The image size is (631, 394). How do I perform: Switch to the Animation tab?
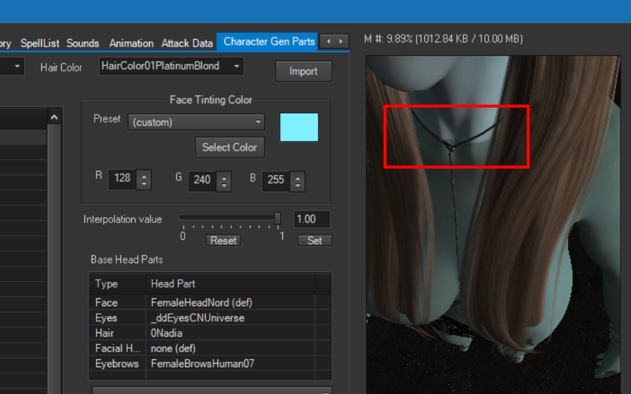click(x=131, y=43)
